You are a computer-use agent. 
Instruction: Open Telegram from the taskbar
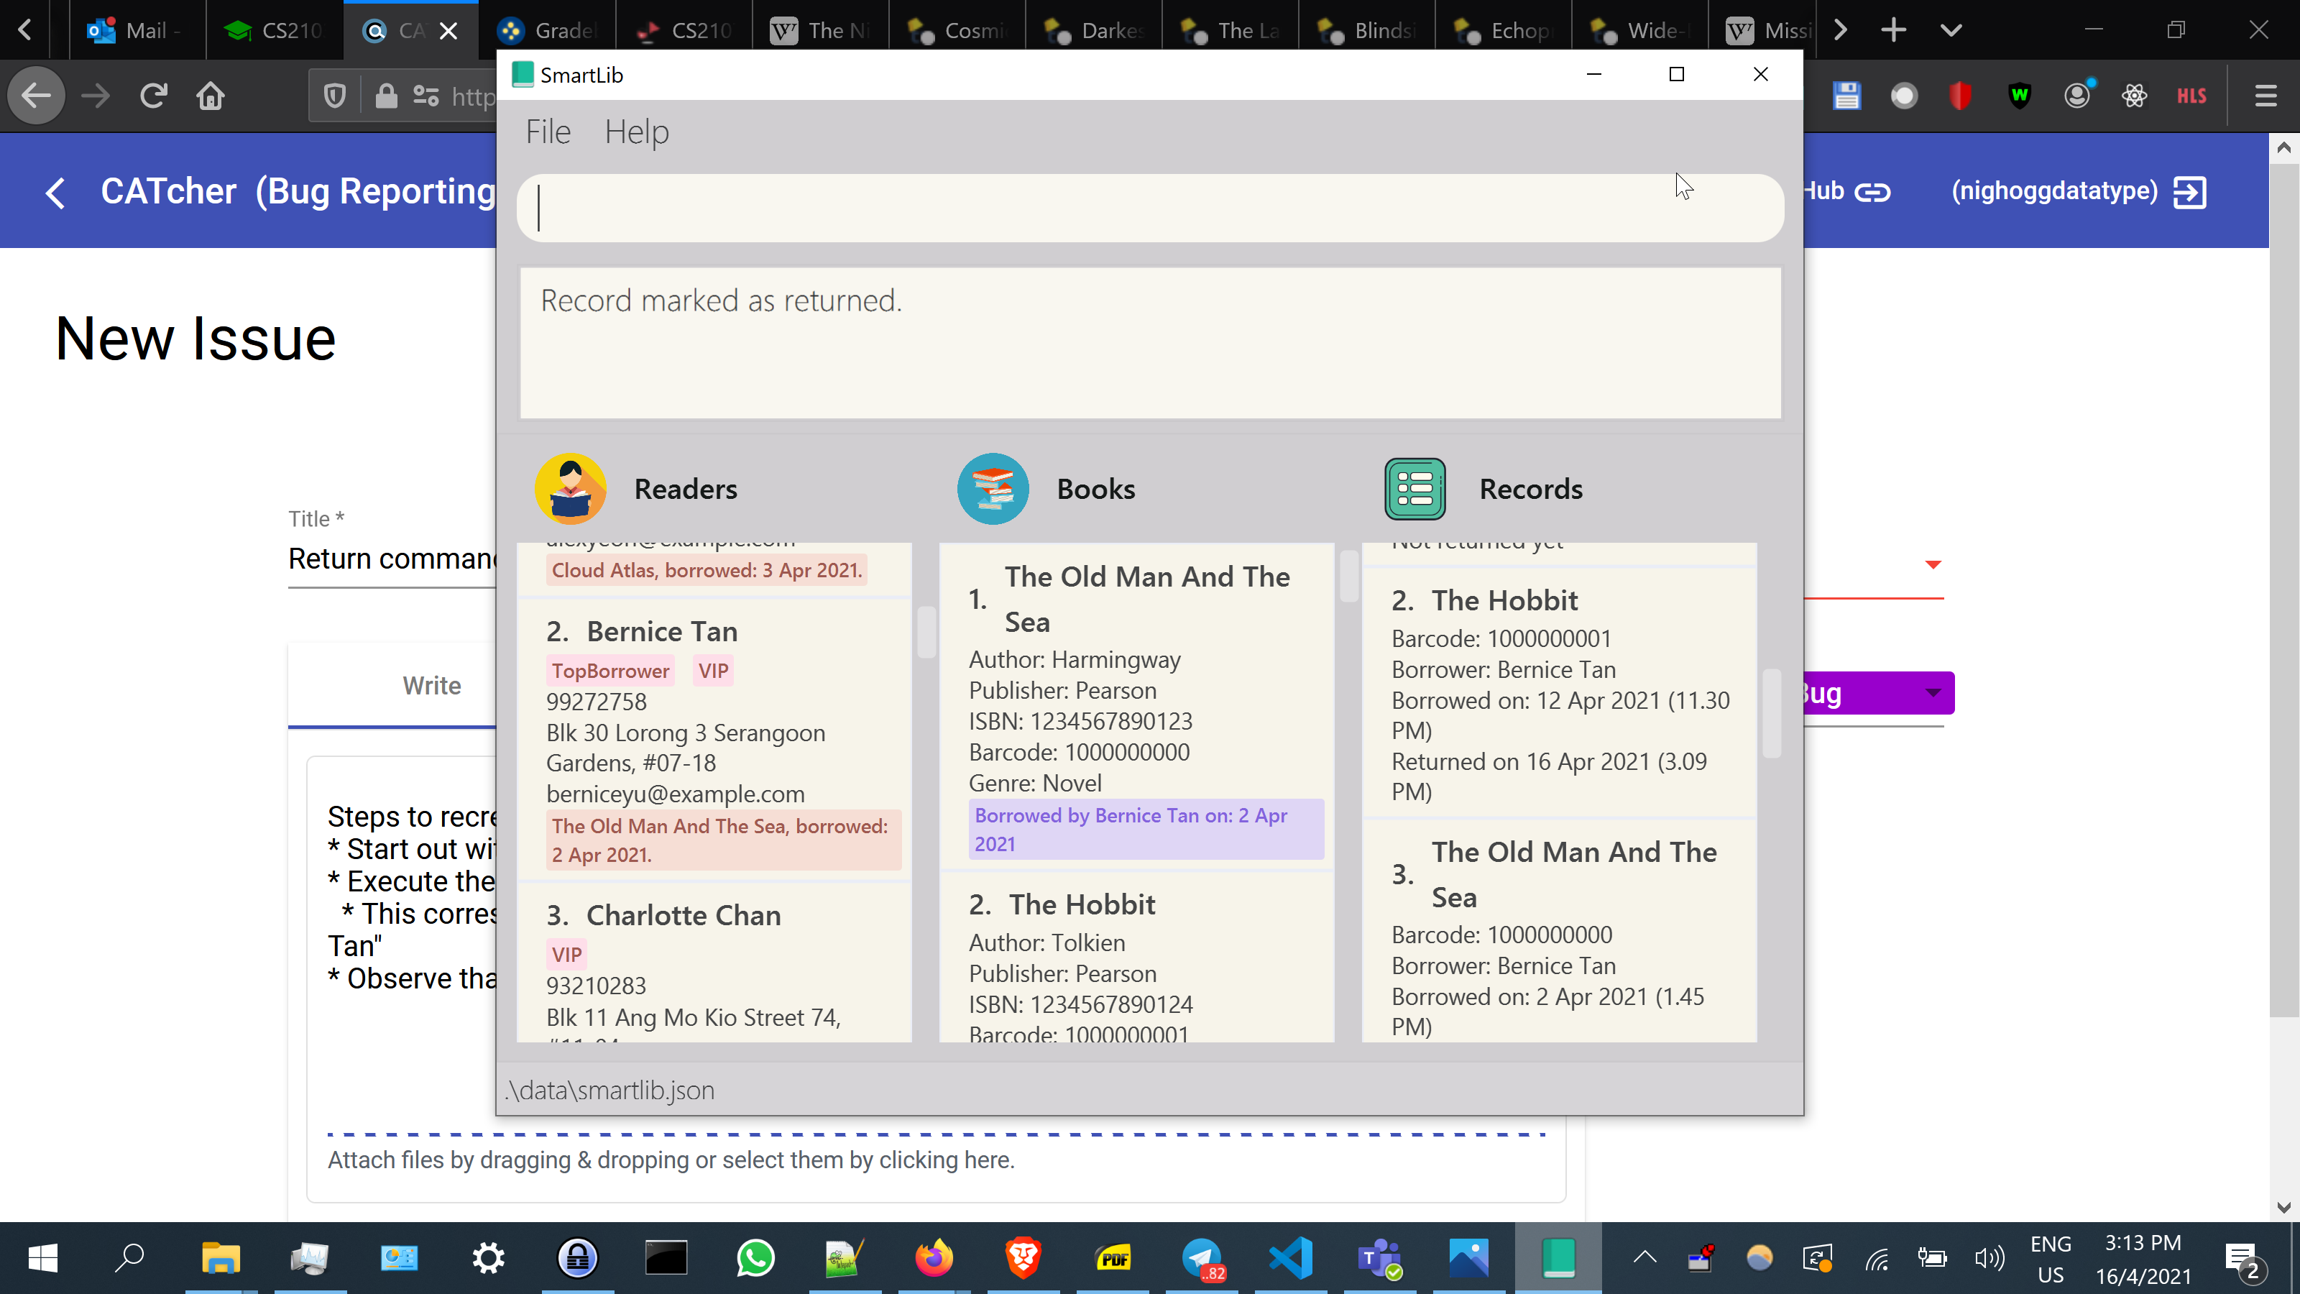point(1202,1258)
